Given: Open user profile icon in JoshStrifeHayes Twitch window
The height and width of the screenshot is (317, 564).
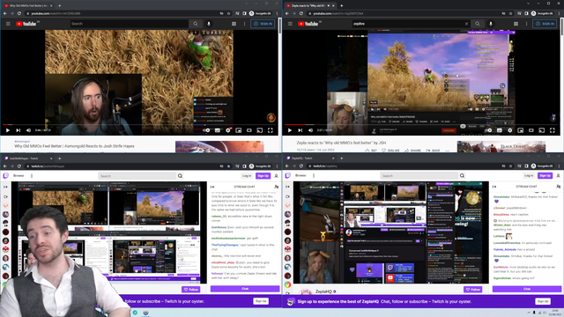Looking at the screenshot, I should [x=276, y=176].
